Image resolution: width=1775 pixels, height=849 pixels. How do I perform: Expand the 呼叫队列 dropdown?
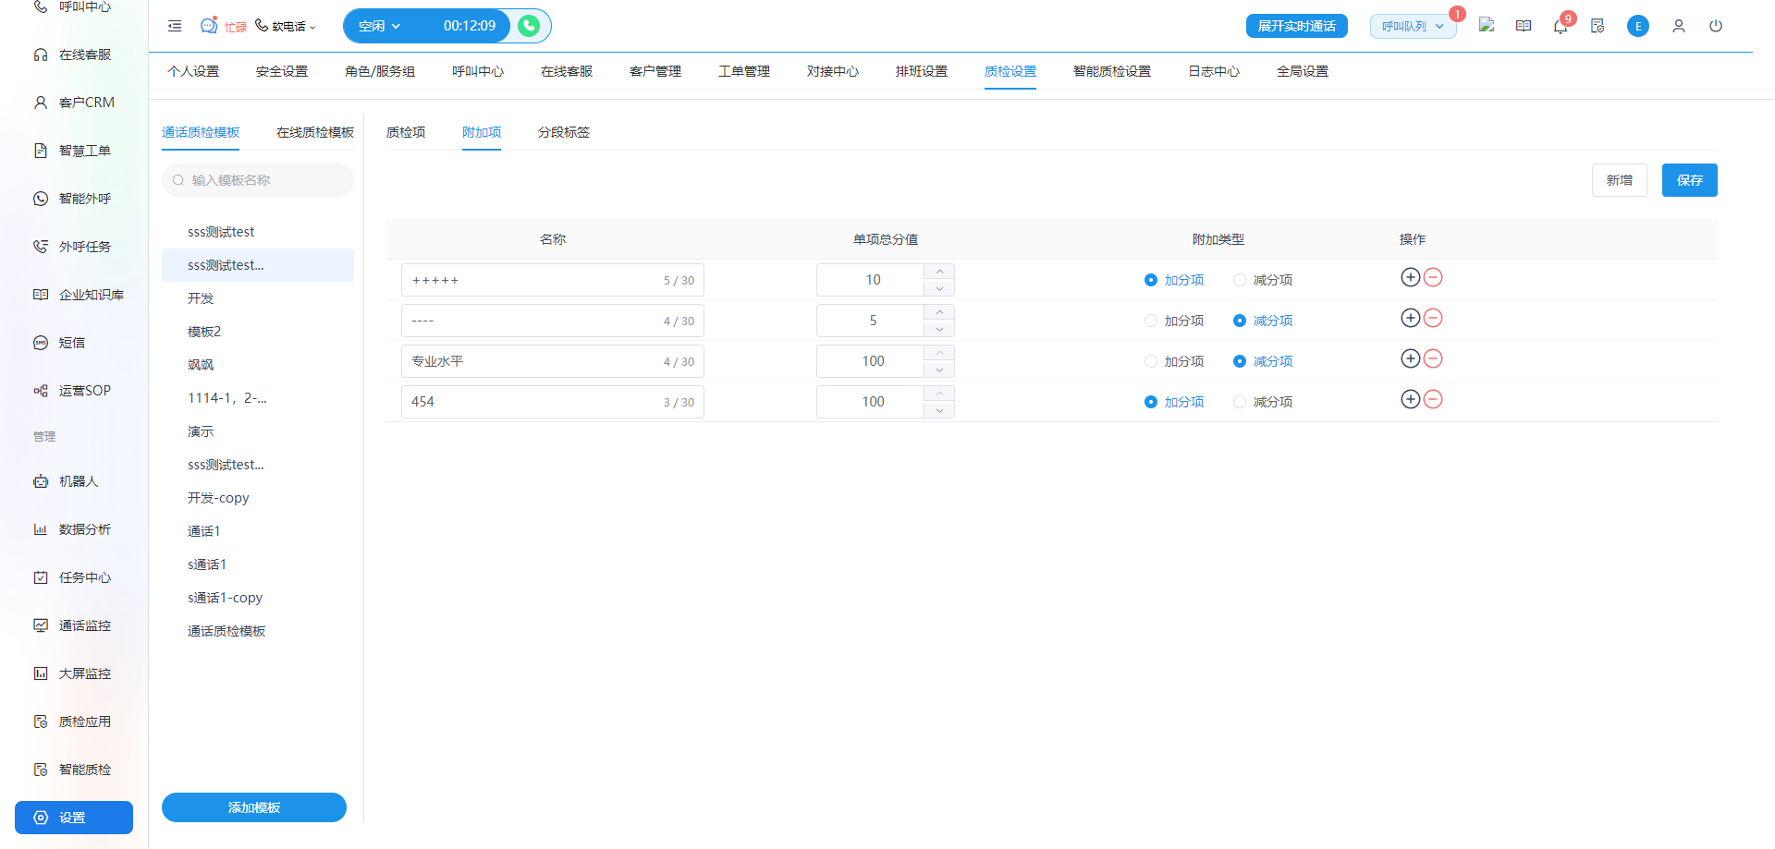1413,26
